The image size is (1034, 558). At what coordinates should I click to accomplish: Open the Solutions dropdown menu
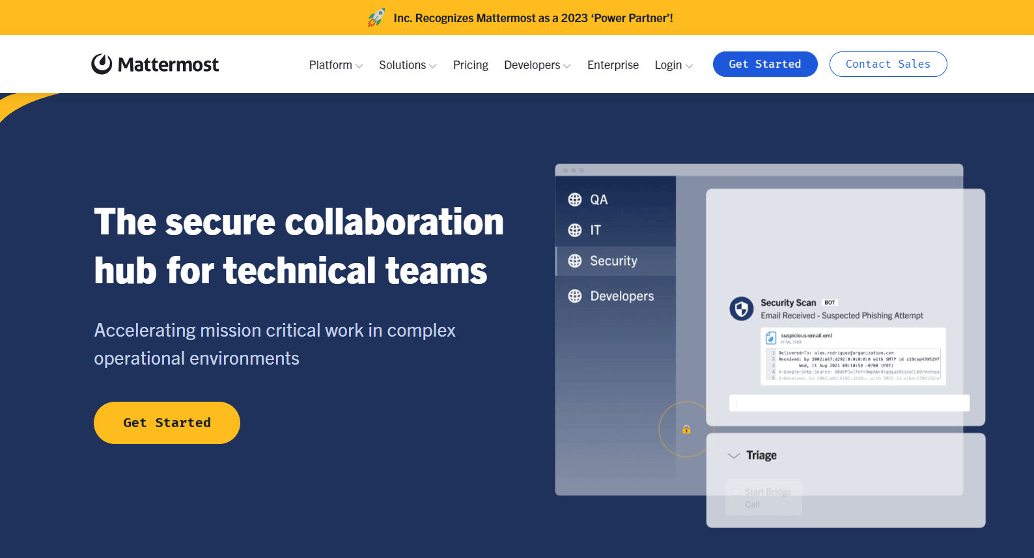coord(408,65)
